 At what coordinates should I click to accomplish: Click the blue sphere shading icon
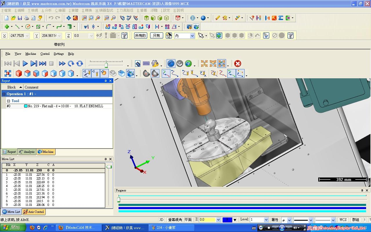[x=203, y=18]
